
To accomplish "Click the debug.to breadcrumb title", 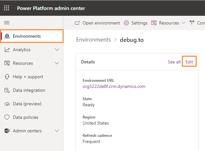I will (132, 40).
